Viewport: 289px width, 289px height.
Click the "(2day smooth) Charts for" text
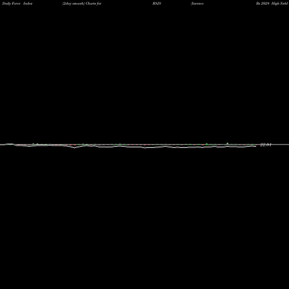coord(81,3)
